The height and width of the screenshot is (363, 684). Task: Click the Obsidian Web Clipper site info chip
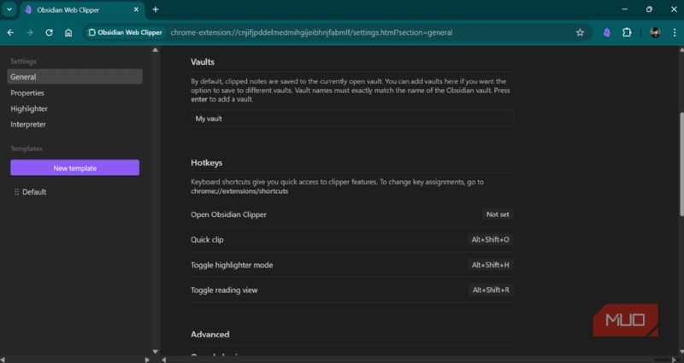pyautogui.click(x=125, y=32)
